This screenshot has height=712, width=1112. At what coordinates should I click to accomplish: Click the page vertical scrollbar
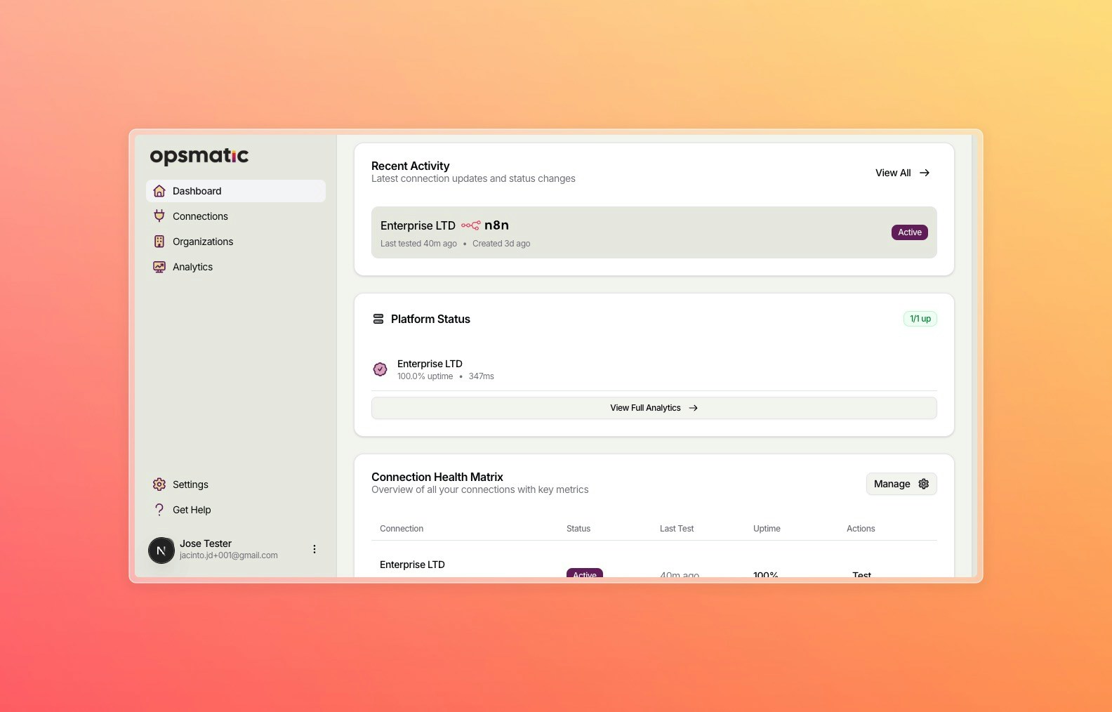[974, 356]
